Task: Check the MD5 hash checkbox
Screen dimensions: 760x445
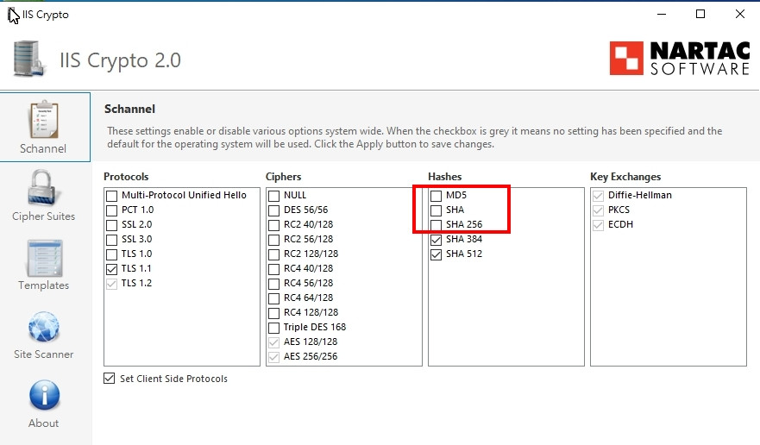Action: (437, 196)
